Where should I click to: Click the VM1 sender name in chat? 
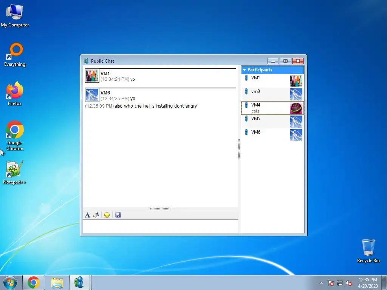click(x=105, y=74)
